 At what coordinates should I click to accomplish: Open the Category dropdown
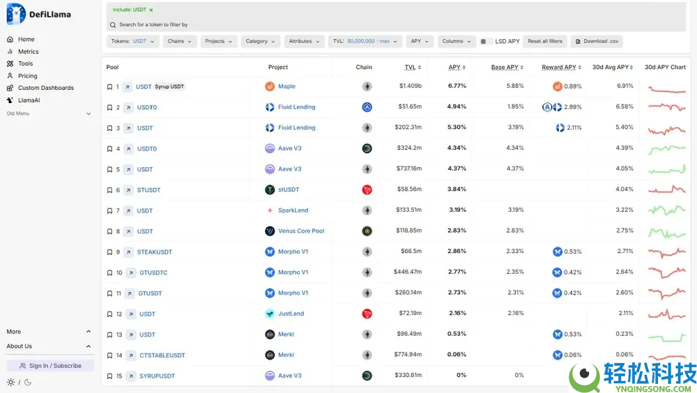coord(261,41)
